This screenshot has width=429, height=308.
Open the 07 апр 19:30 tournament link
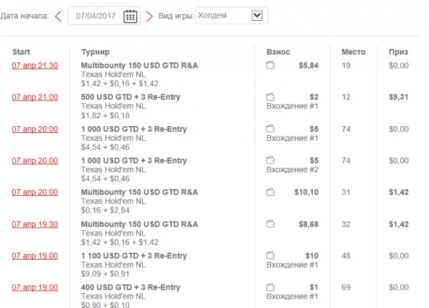(35, 224)
